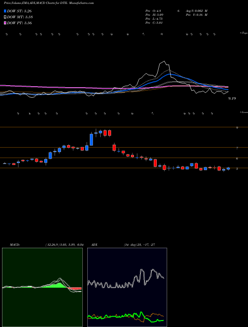Viewport: 248px width, 327px height.
Task: Click the MACD panel title label
Action: click(15, 245)
